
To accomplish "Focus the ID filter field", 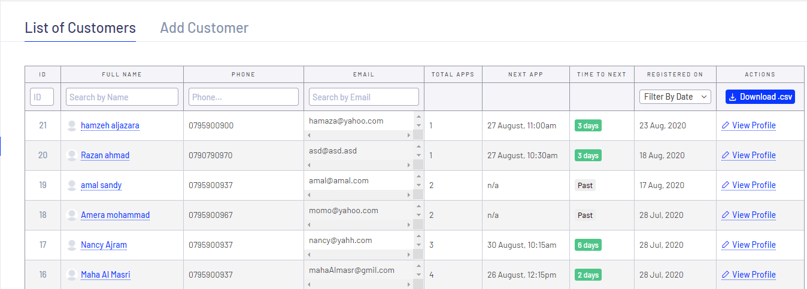I will [42, 97].
